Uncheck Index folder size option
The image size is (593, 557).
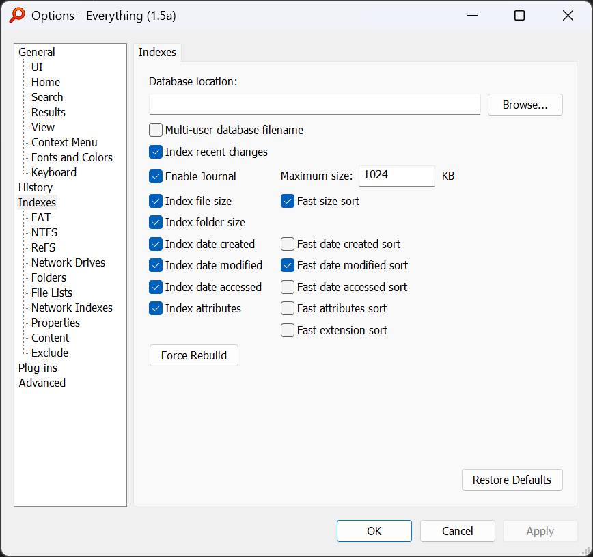(156, 222)
